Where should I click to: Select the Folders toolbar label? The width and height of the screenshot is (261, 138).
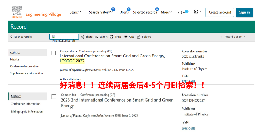coord(146,37)
